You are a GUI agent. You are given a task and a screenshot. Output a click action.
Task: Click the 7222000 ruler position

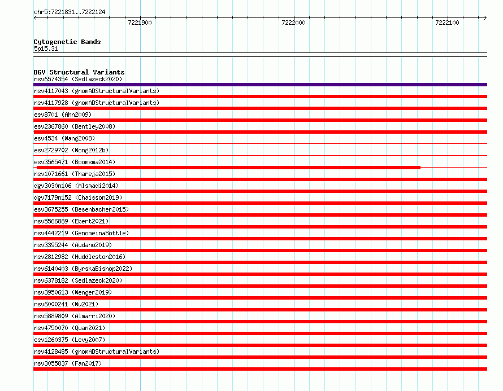(x=293, y=23)
